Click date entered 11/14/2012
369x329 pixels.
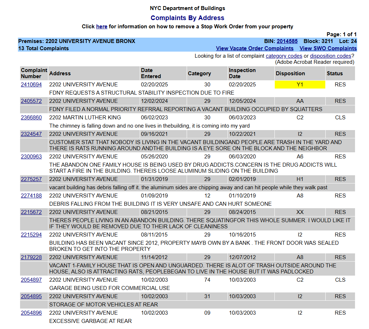click(x=154, y=257)
